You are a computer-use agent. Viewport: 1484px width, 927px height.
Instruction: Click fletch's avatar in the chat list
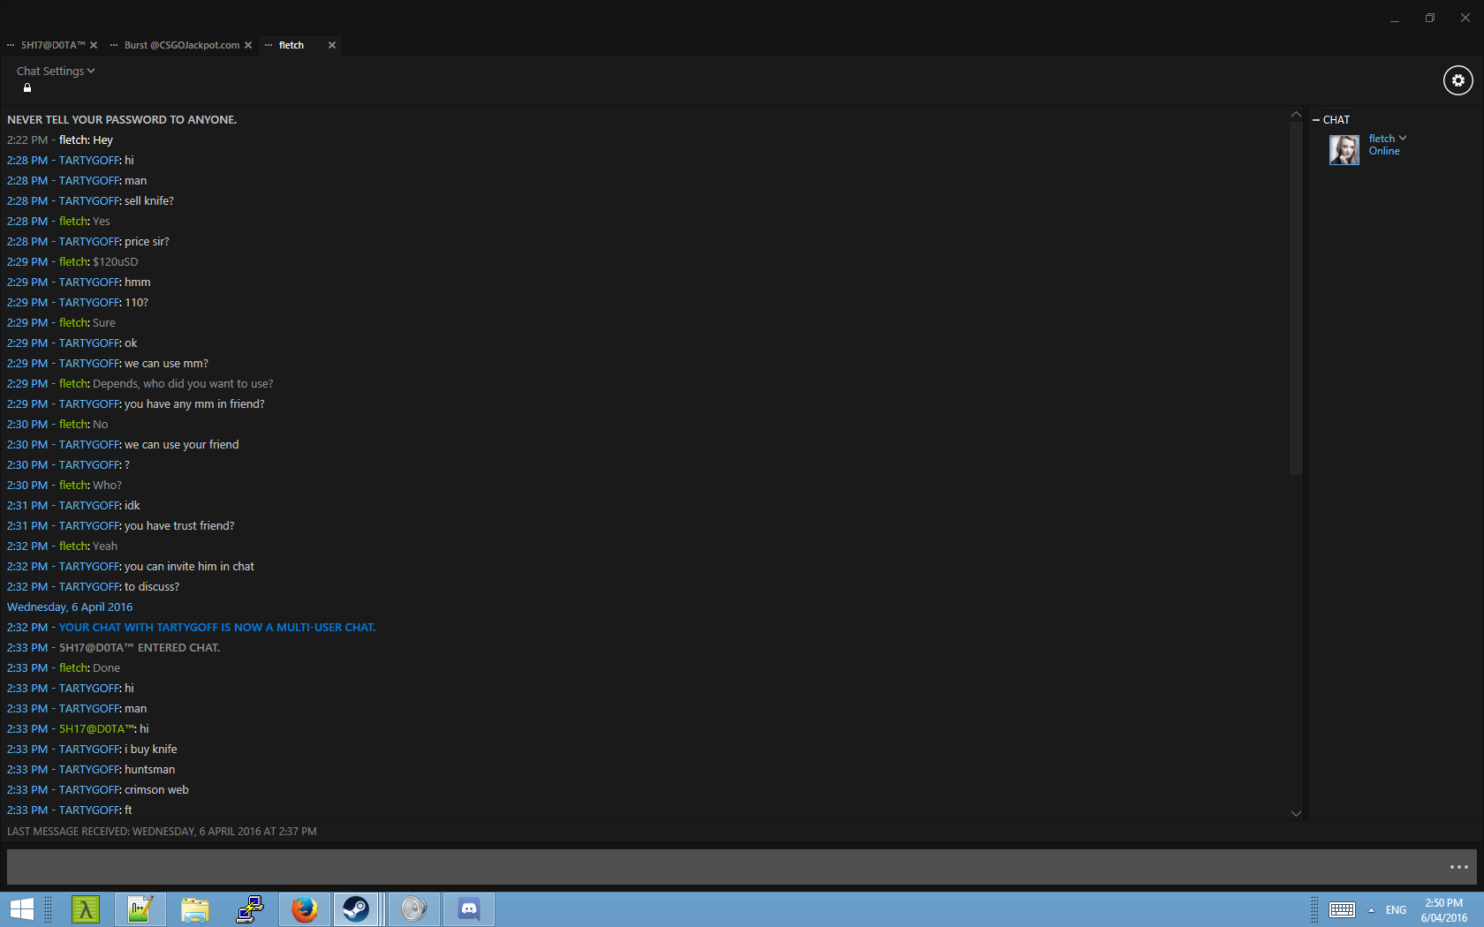1344,150
